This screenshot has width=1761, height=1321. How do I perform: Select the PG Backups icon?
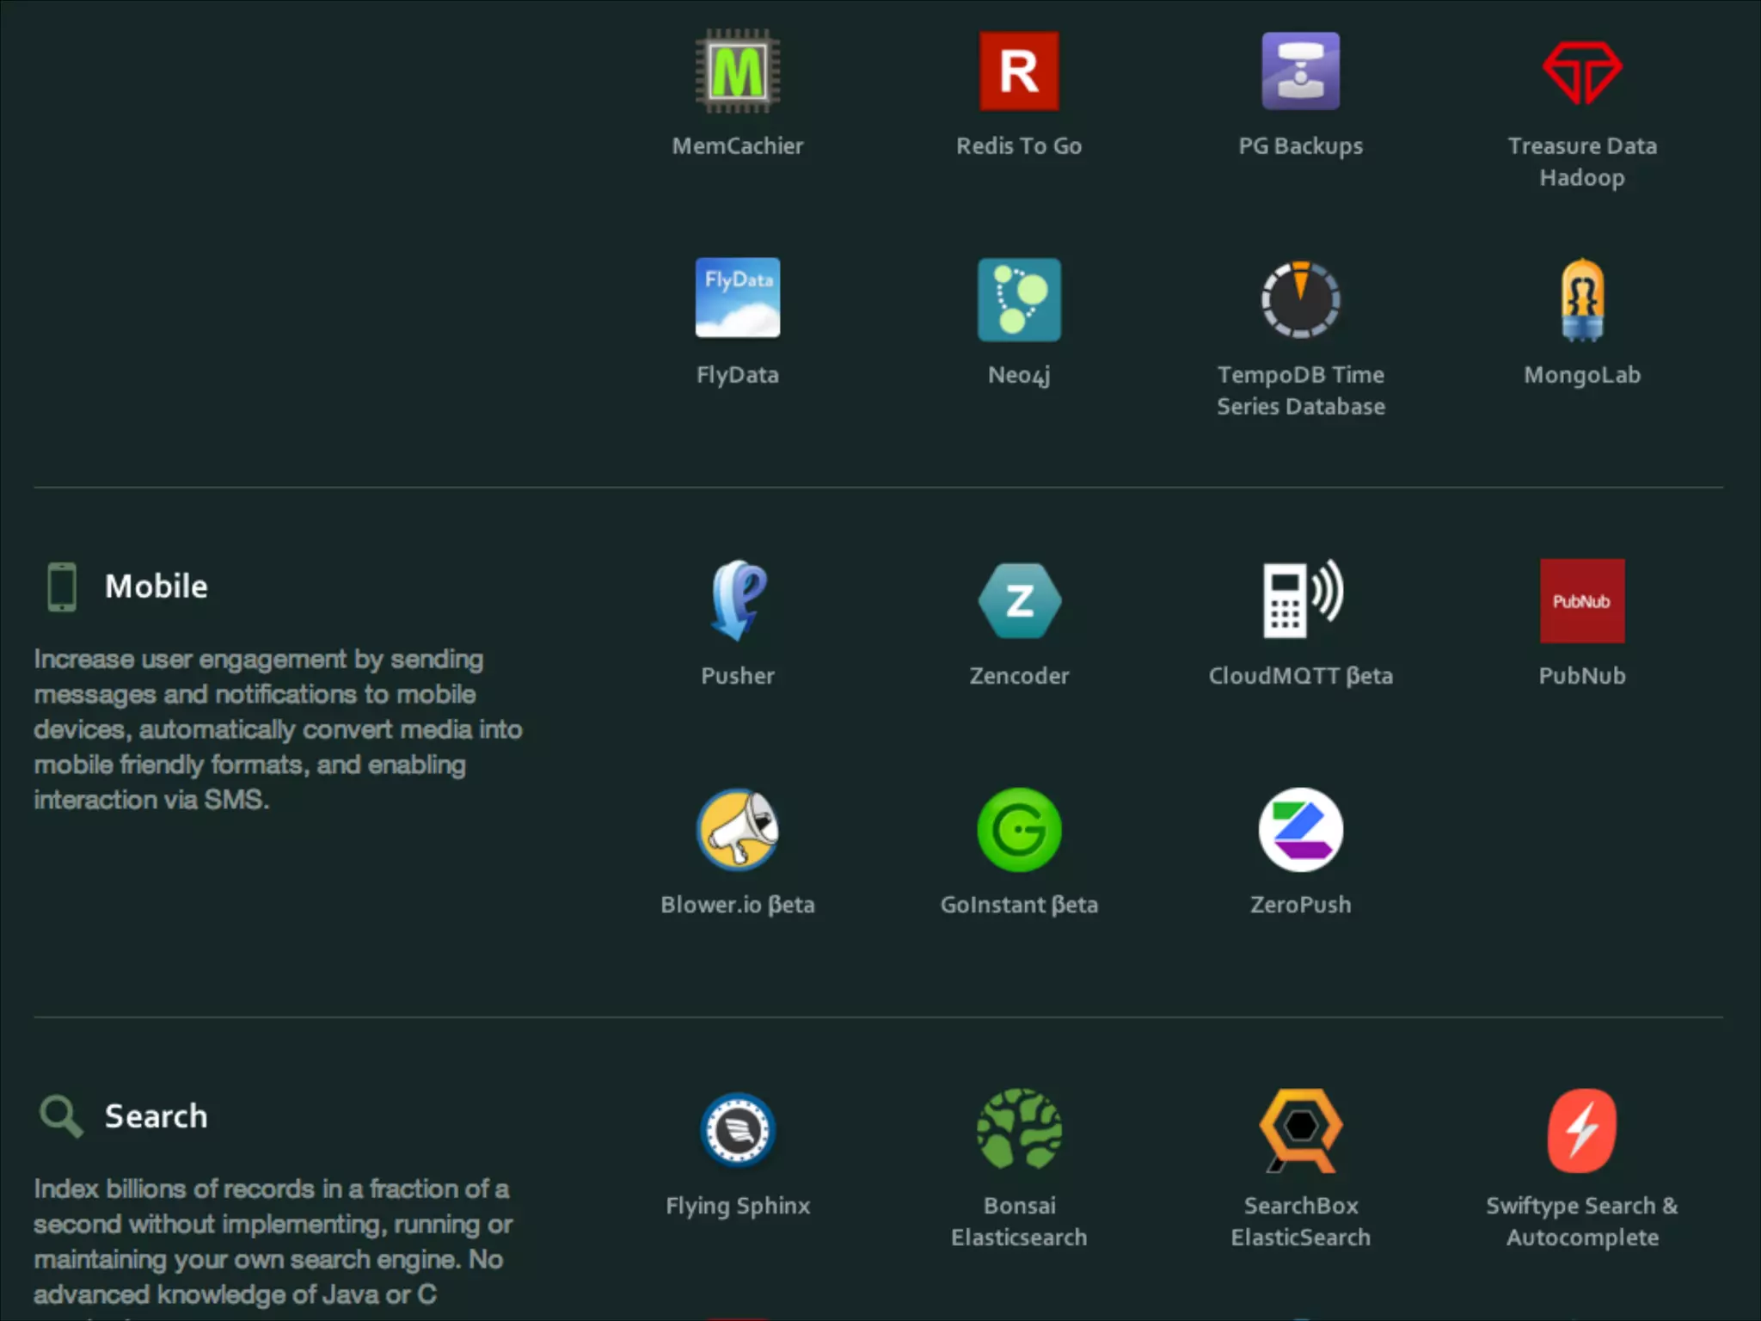click(1300, 71)
